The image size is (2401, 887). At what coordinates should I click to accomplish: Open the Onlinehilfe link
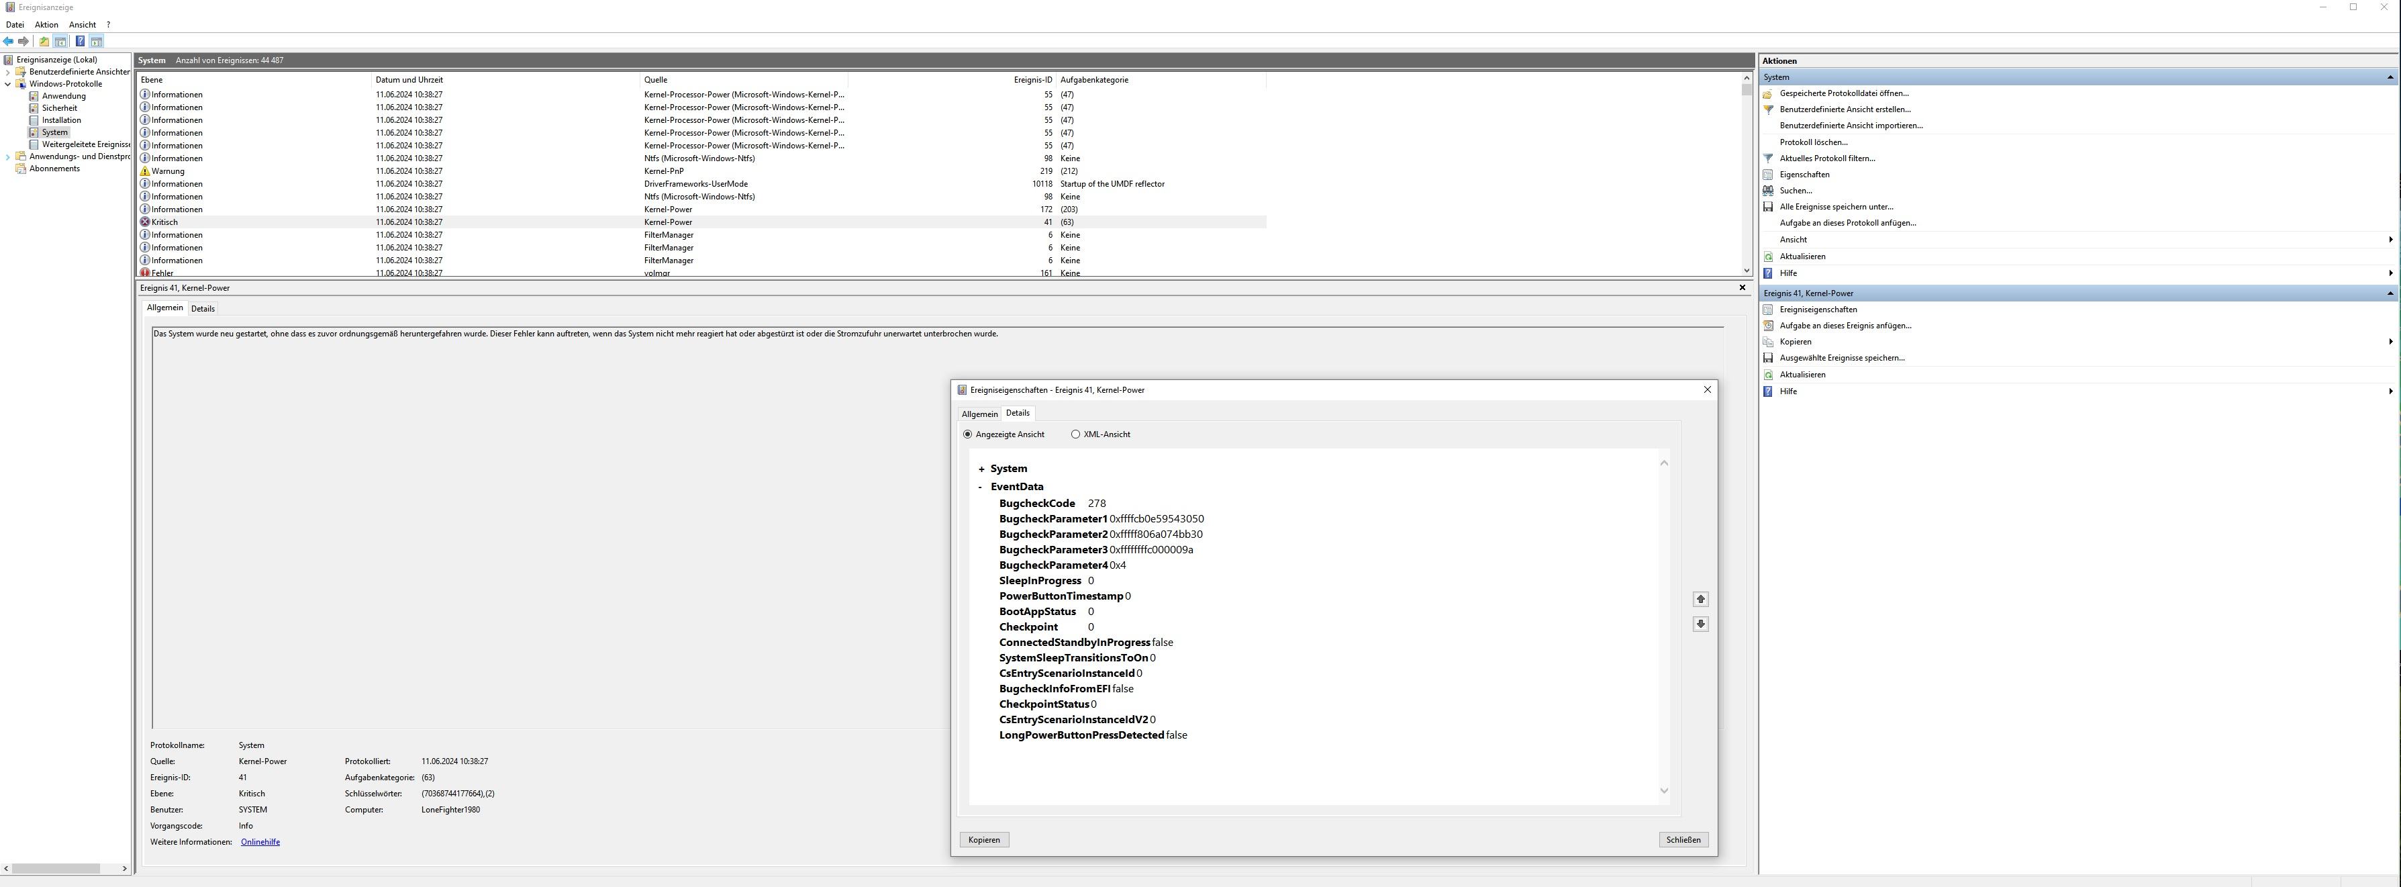[260, 842]
